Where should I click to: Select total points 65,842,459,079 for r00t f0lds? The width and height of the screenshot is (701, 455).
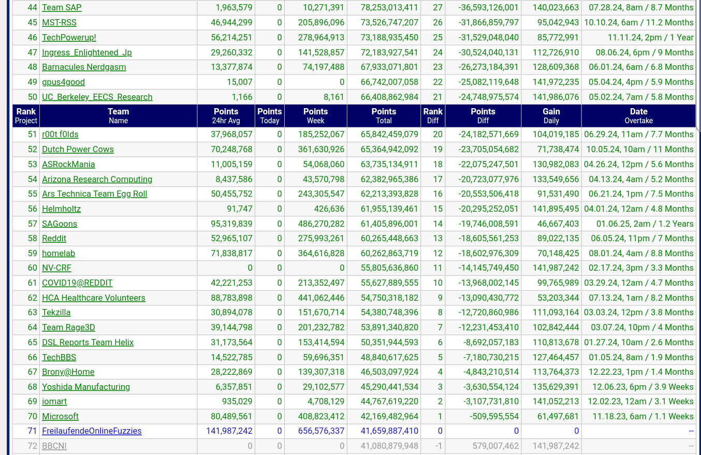(x=384, y=135)
